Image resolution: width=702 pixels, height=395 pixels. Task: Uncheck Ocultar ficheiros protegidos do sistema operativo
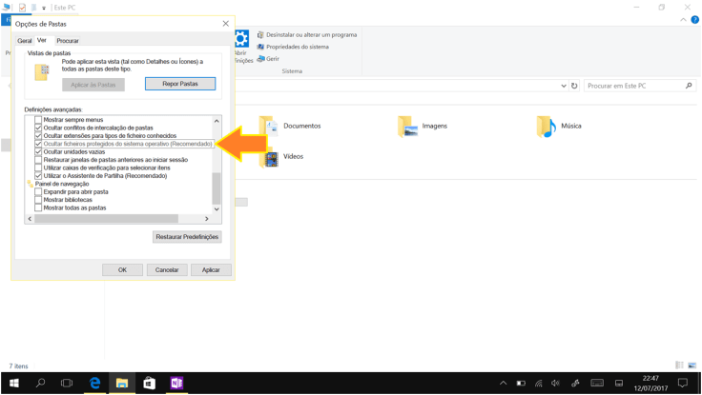click(38, 144)
